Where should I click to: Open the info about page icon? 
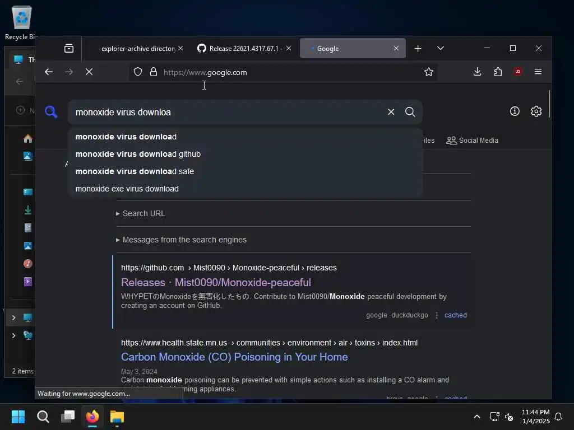click(x=515, y=111)
